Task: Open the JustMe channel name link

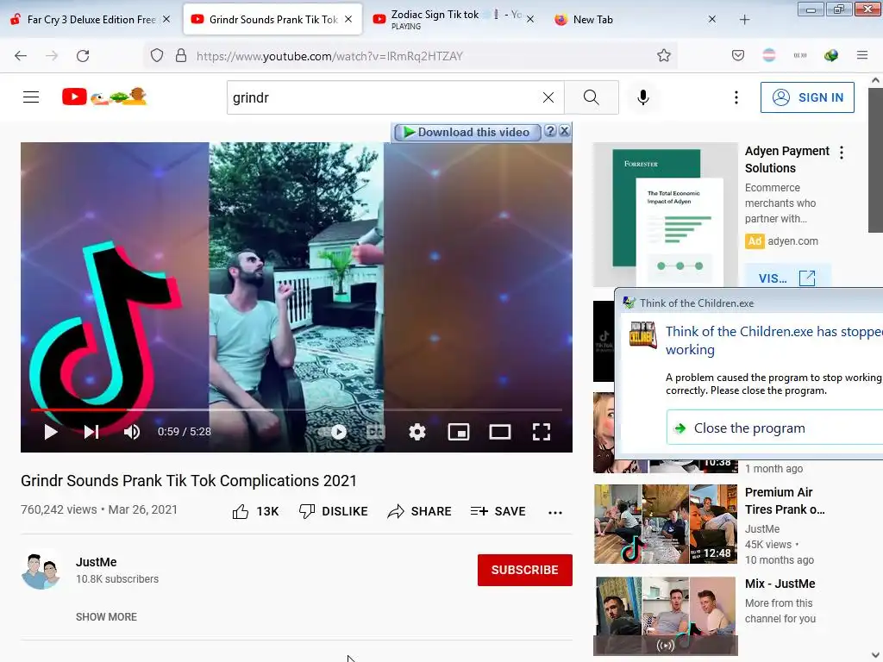Action: (97, 562)
